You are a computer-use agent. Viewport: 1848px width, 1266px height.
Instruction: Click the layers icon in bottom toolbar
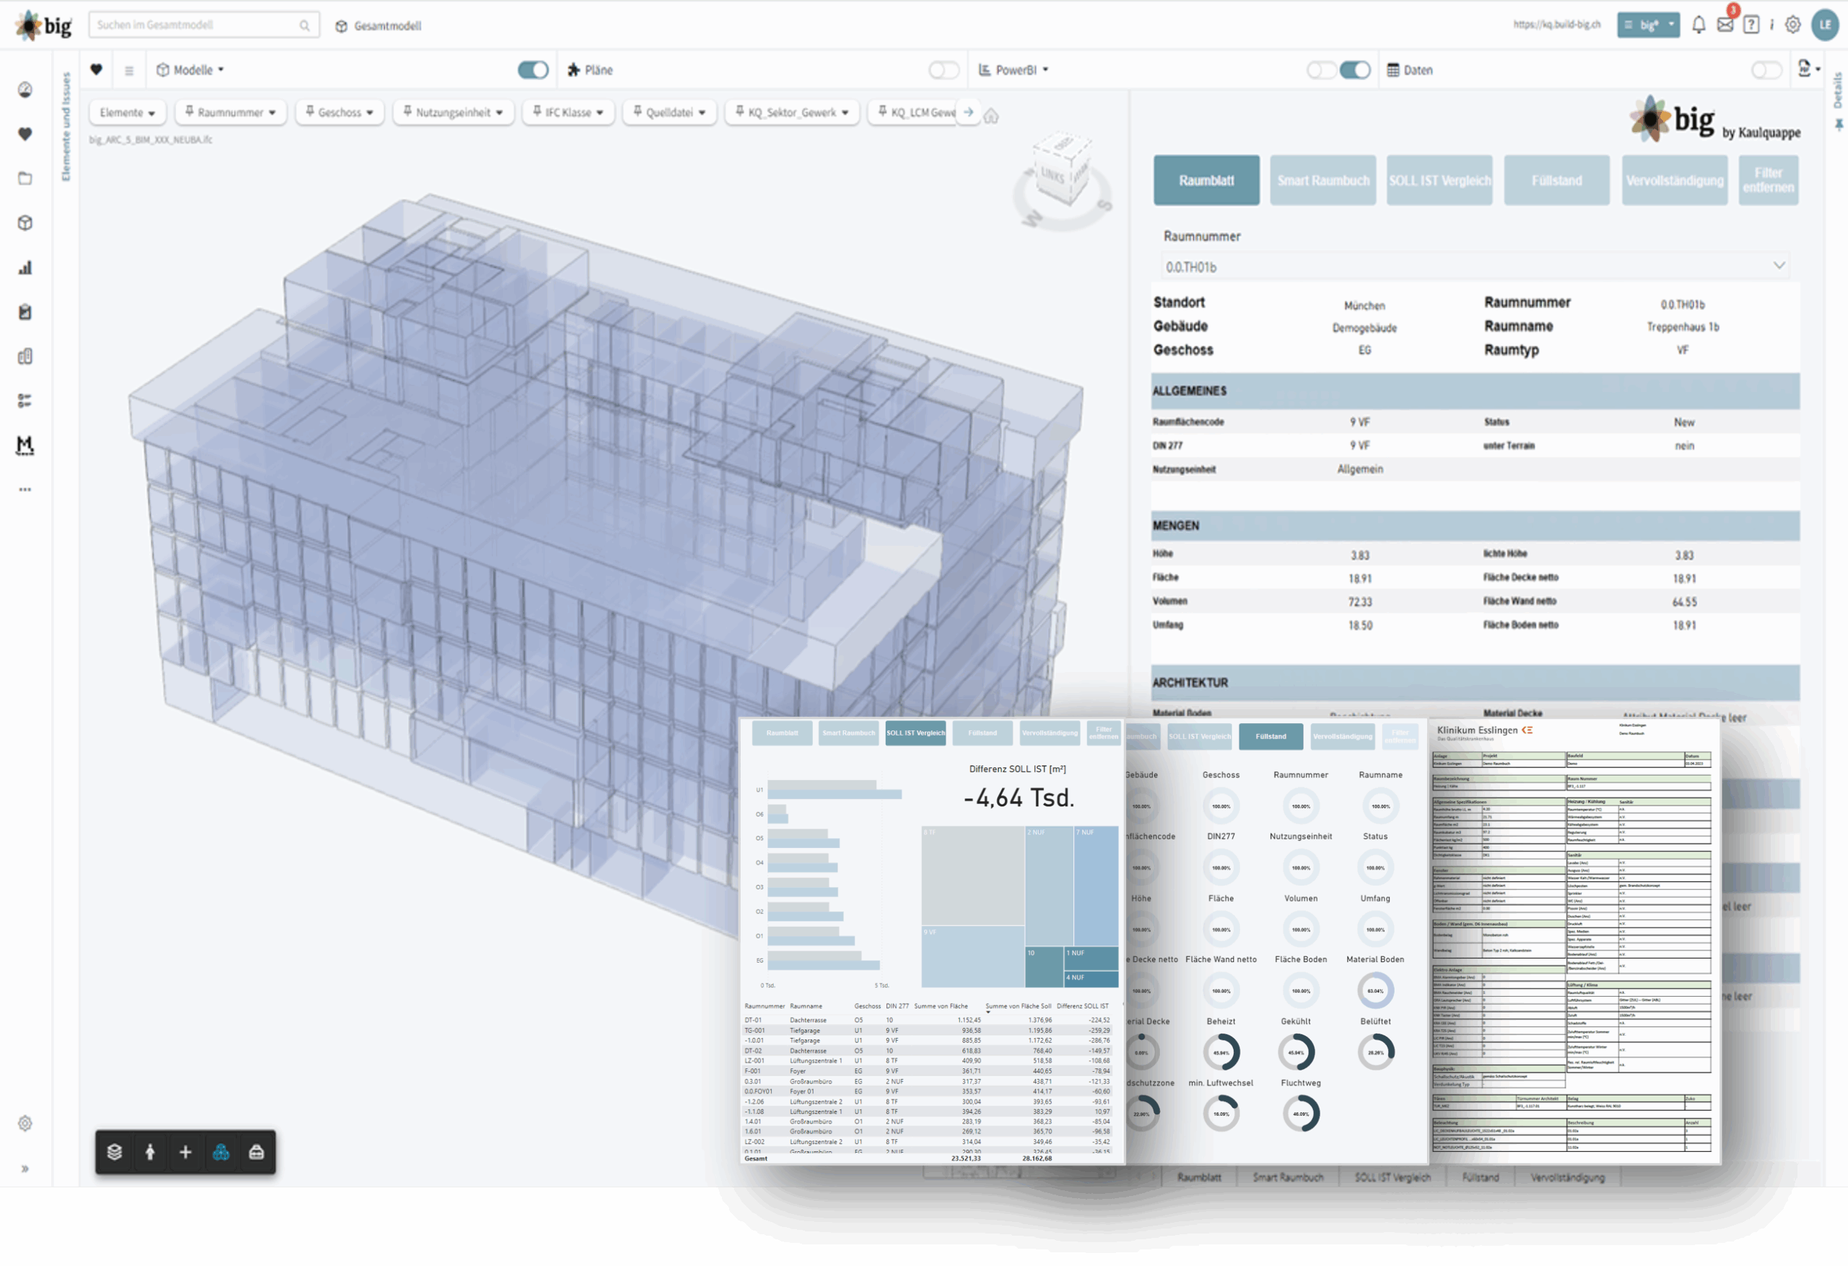(x=115, y=1151)
